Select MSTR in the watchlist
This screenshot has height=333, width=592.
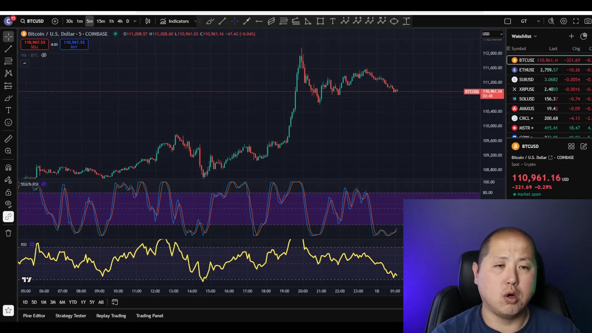[x=549, y=128]
